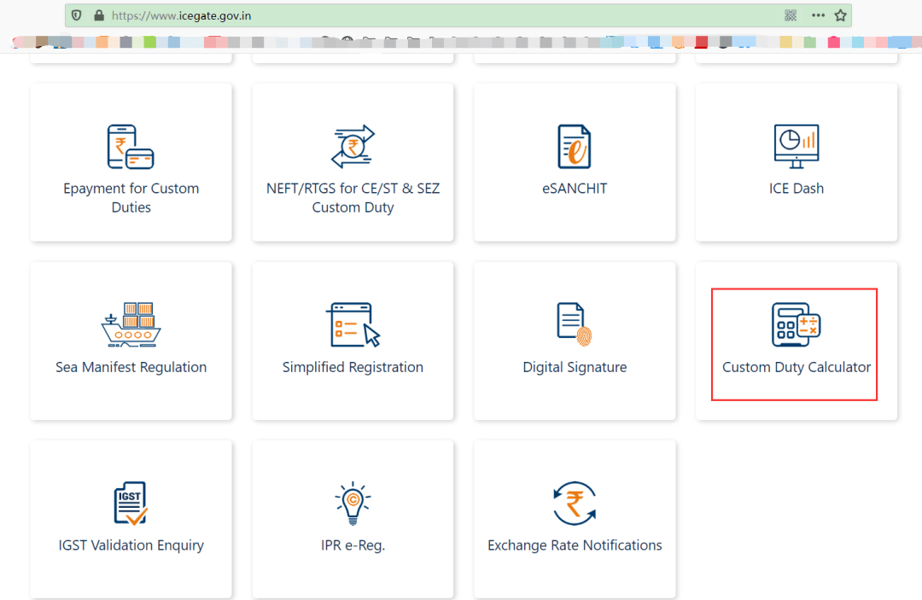This screenshot has width=922, height=600.
Task: Open the Exchange Rate Notifications link
Action: tap(575, 545)
